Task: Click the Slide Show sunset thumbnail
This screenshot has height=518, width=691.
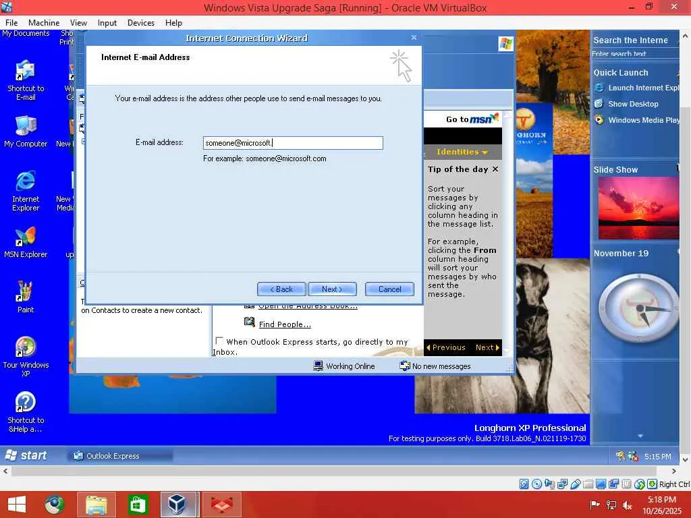Action: (638, 208)
